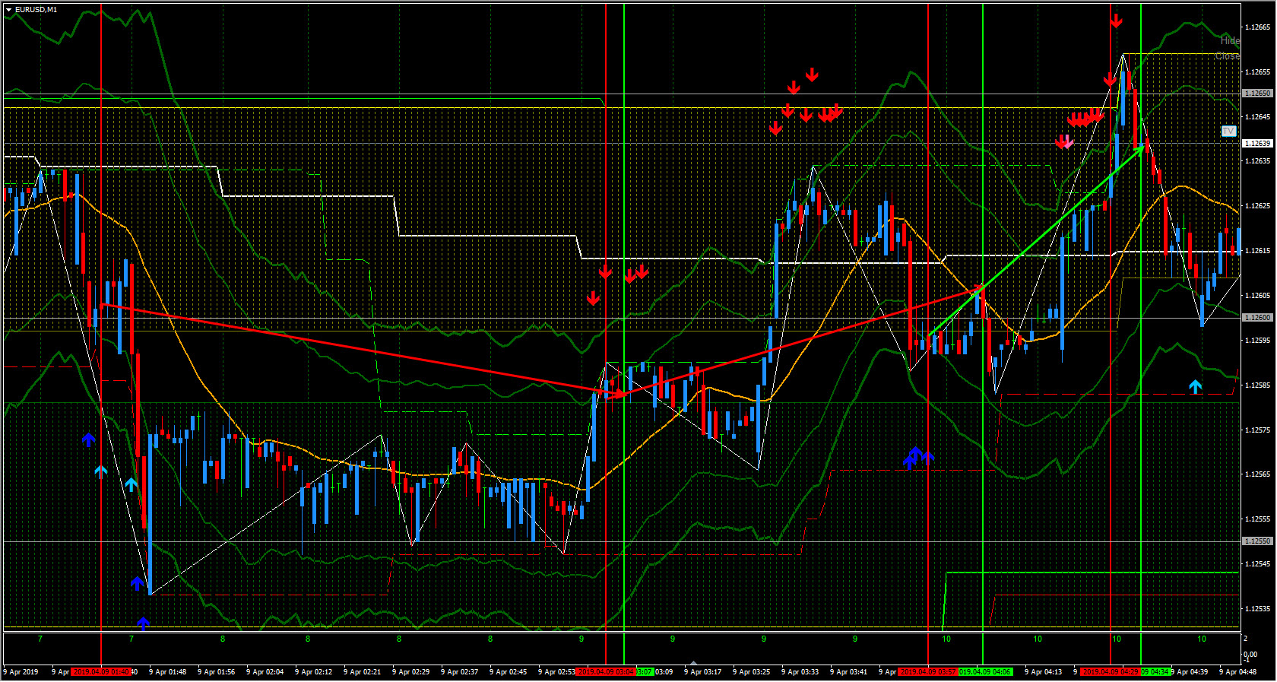Select the grey 1.12650 price level label
1277x682 pixels.
pos(1257,94)
